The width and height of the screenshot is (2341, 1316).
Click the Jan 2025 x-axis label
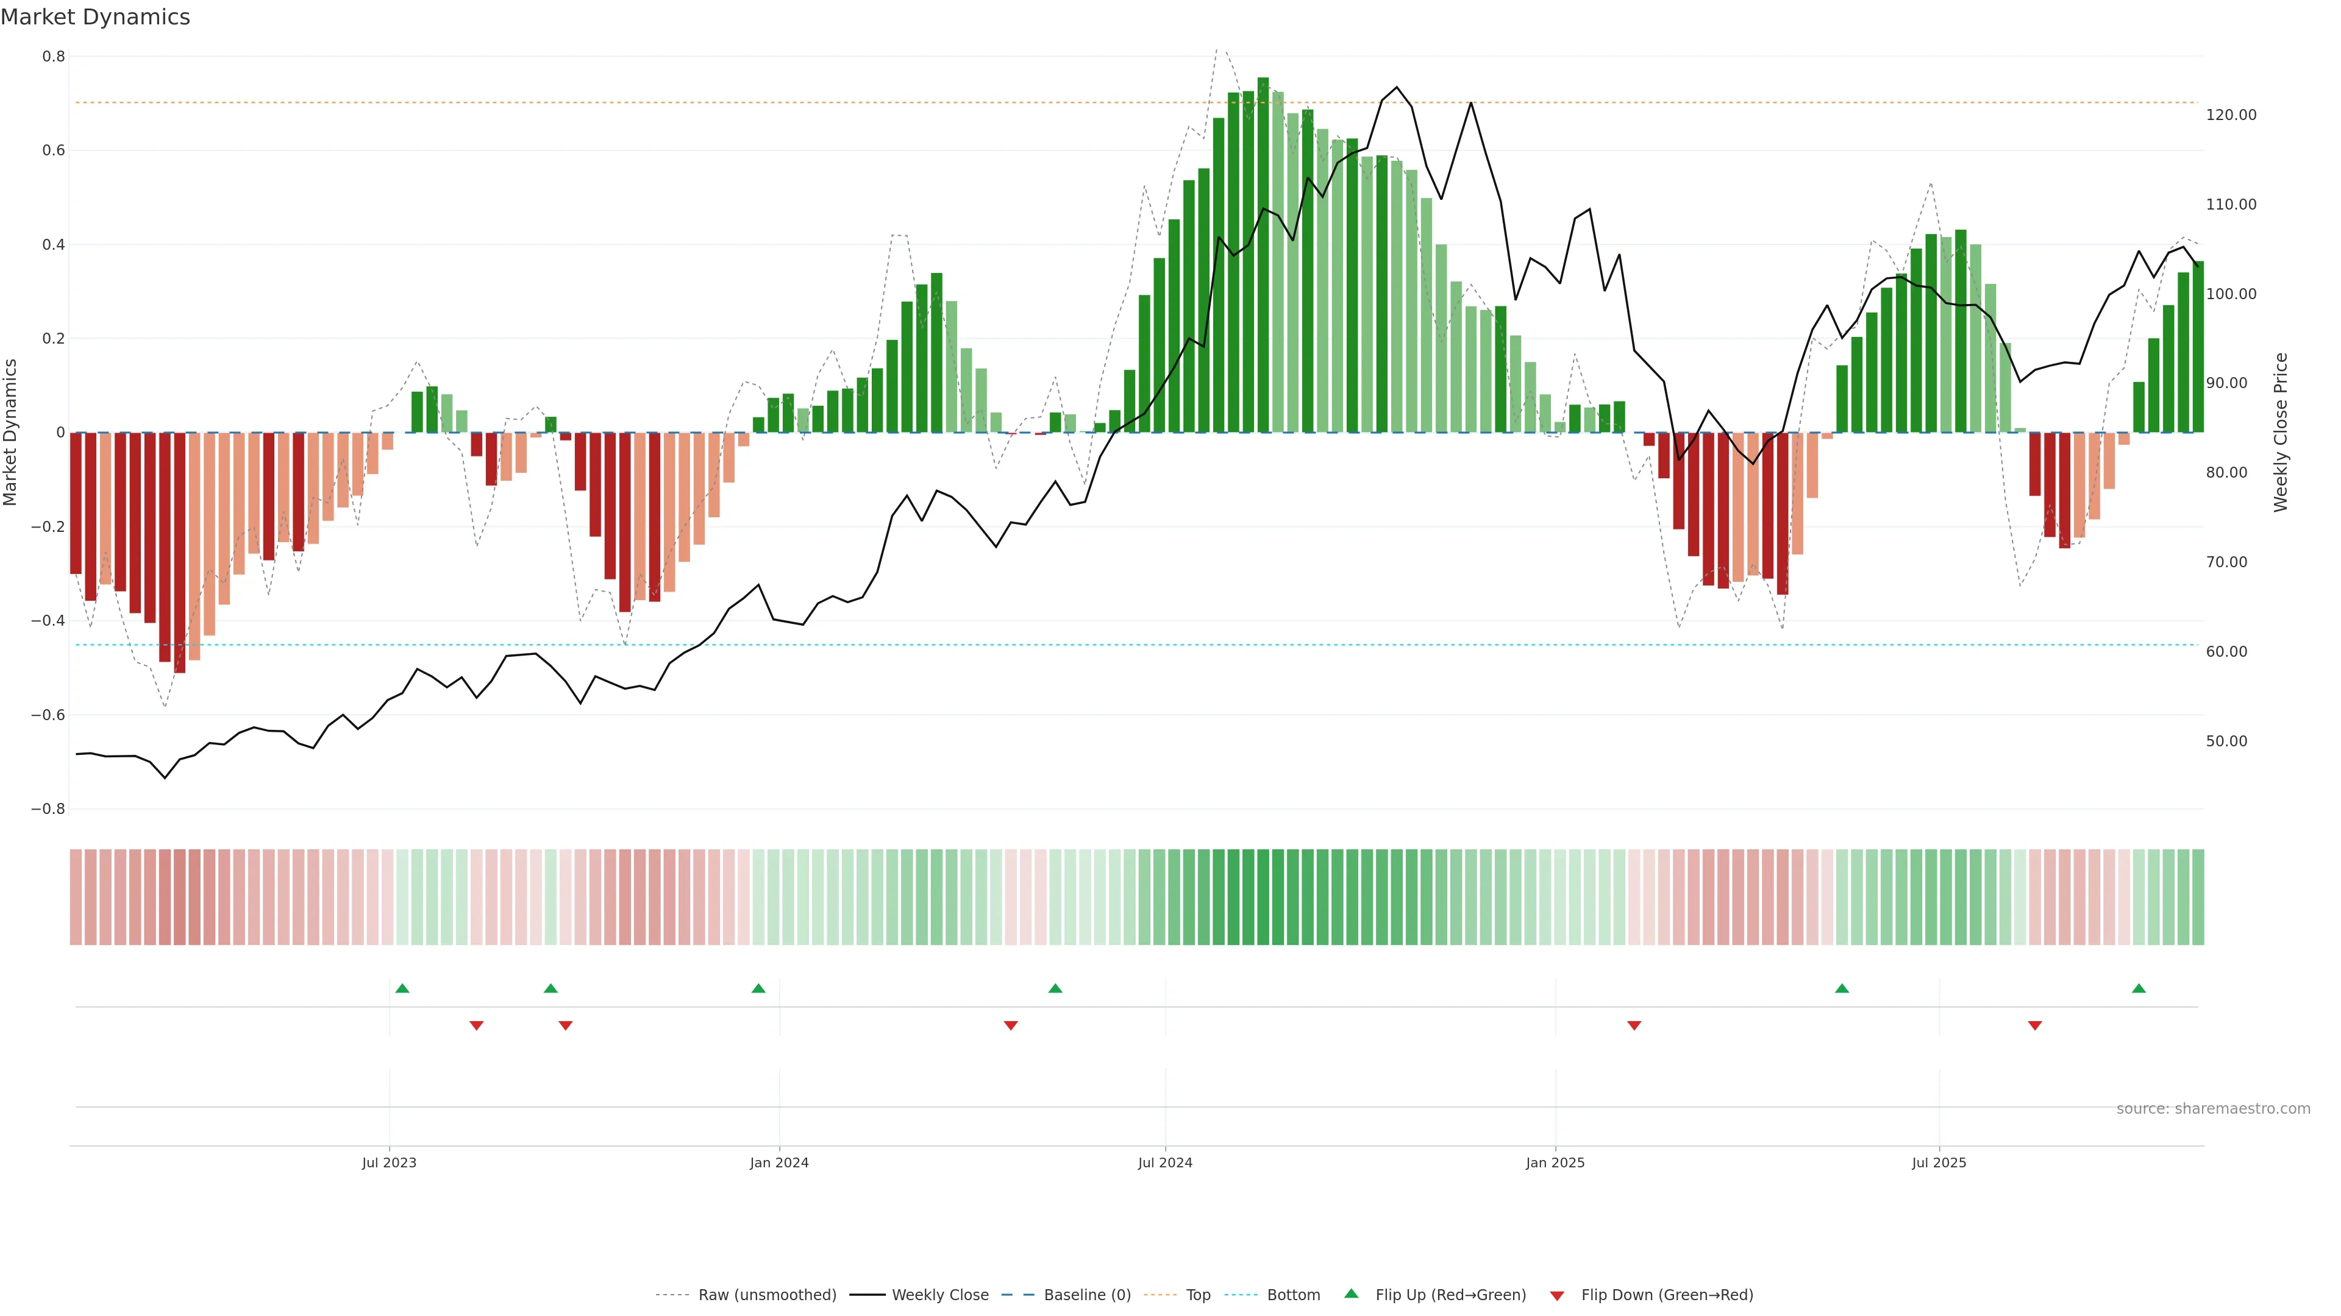tap(1555, 1162)
